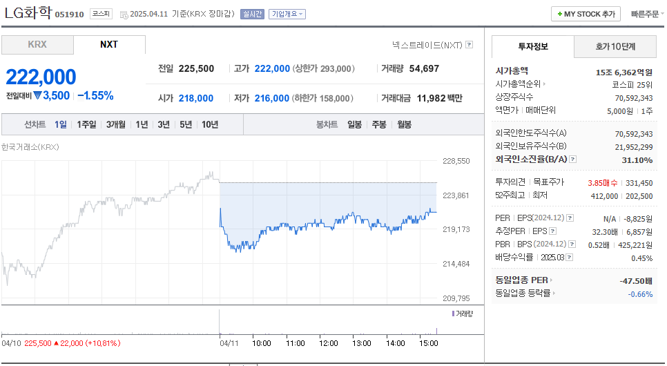Image resolution: width=667 pixels, height=366 pixels.
Task: Select the NXT tab
Action: 109,45
